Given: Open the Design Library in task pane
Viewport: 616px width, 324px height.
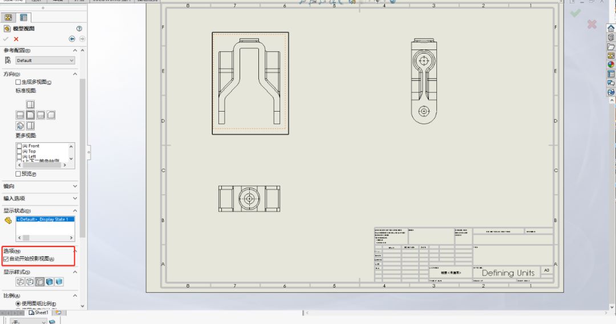Looking at the screenshot, I should [x=611, y=38].
